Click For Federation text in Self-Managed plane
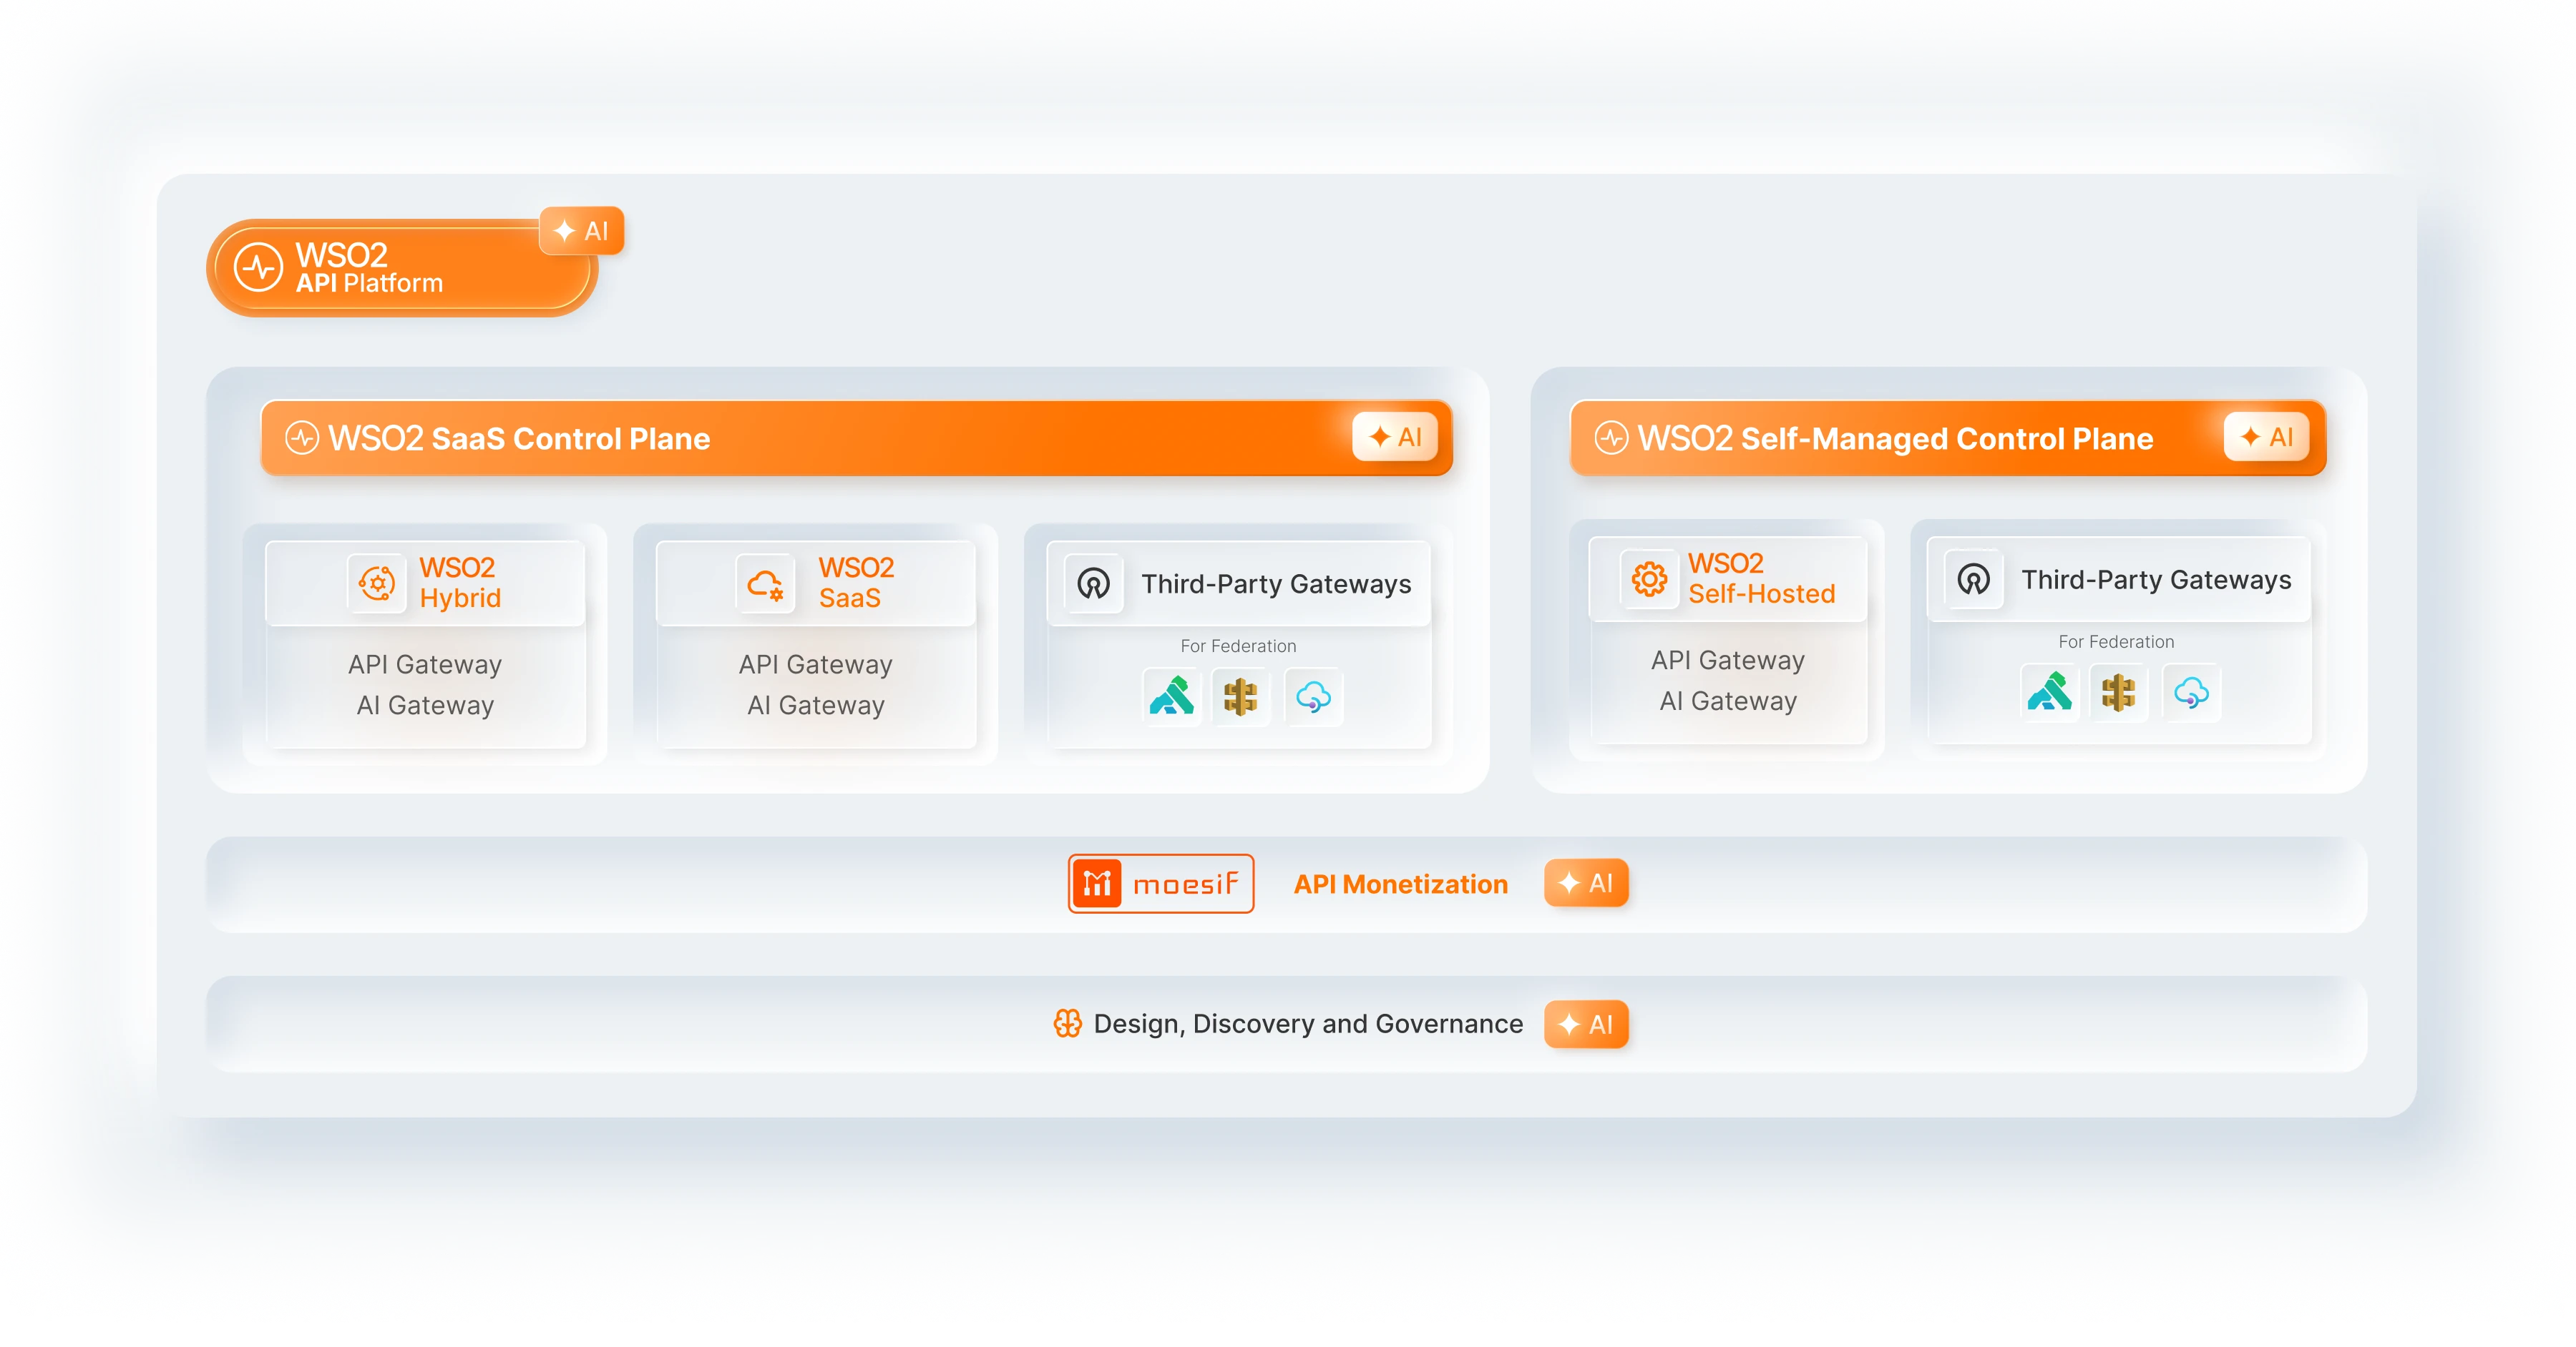 [2116, 641]
